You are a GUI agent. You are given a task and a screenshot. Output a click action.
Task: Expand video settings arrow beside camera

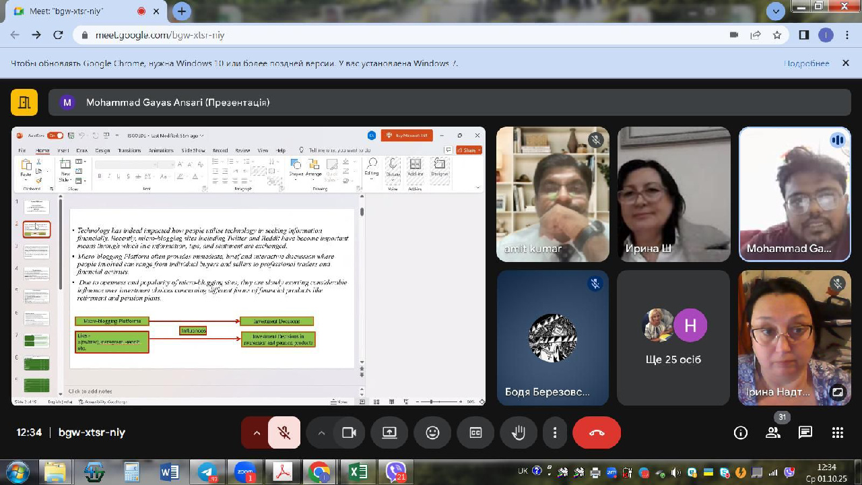coord(321,432)
